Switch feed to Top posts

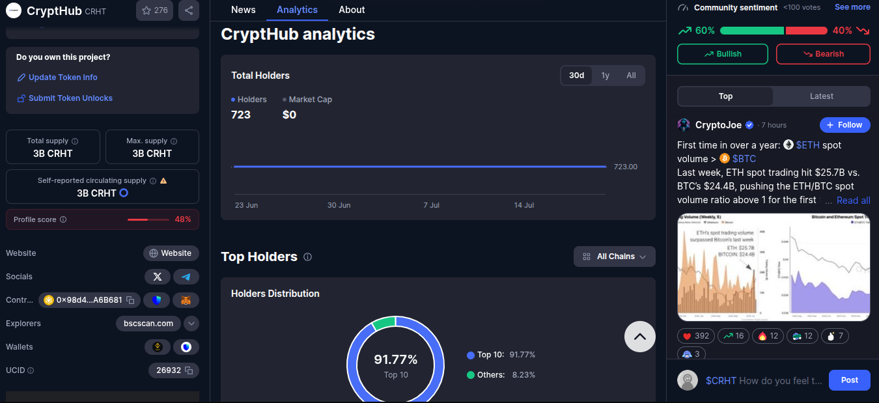click(x=725, y=96)
